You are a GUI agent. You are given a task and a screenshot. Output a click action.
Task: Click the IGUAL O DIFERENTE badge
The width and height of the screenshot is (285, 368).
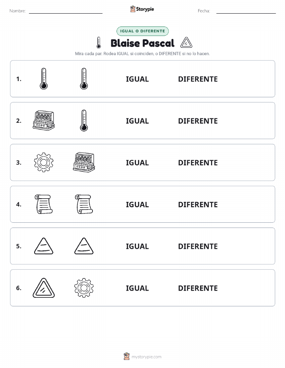(x=142, y=31)
